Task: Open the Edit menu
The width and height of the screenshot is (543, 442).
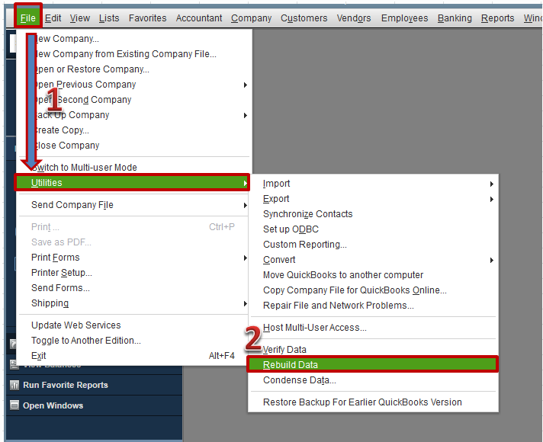Action: (x=53, y=18)
